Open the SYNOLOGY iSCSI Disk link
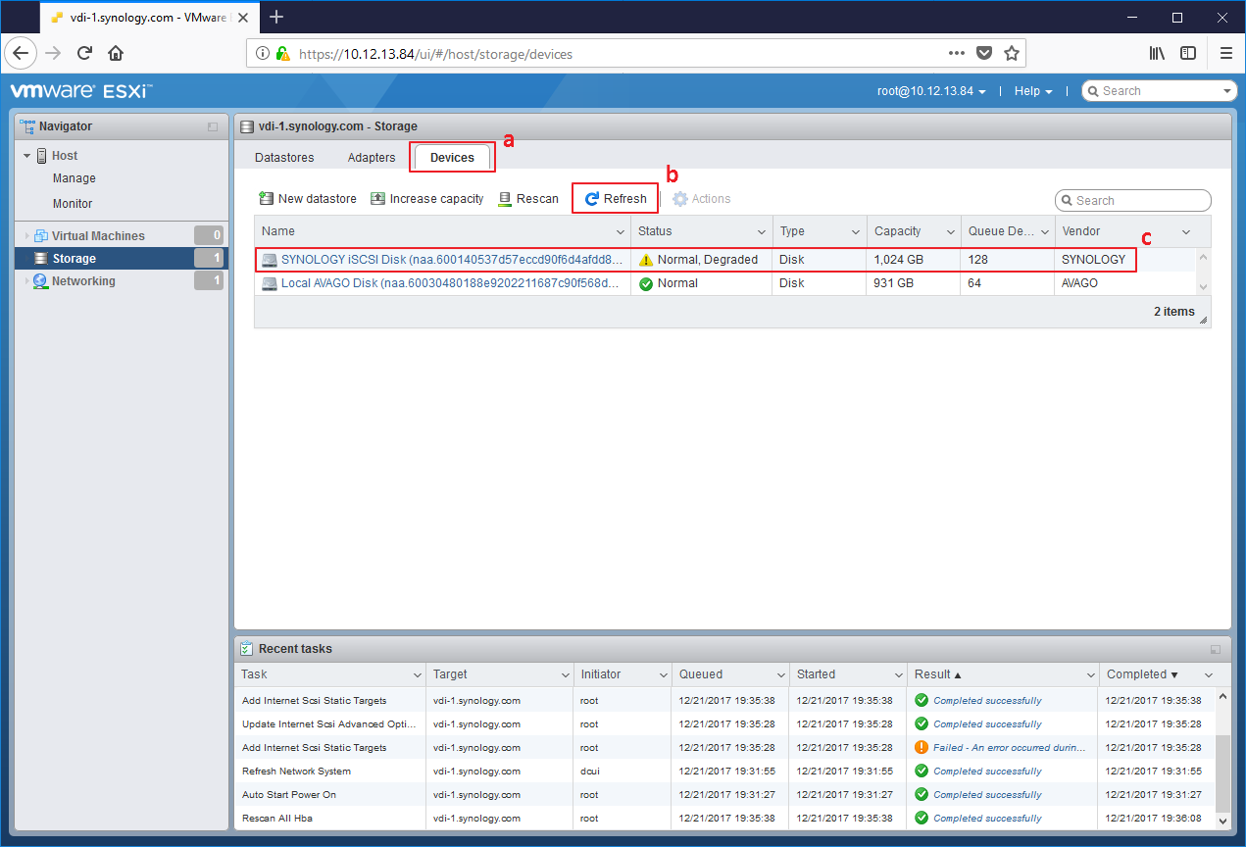Image resolution: width=1246 pixels, height=847 pixels. tap(452, 260)
